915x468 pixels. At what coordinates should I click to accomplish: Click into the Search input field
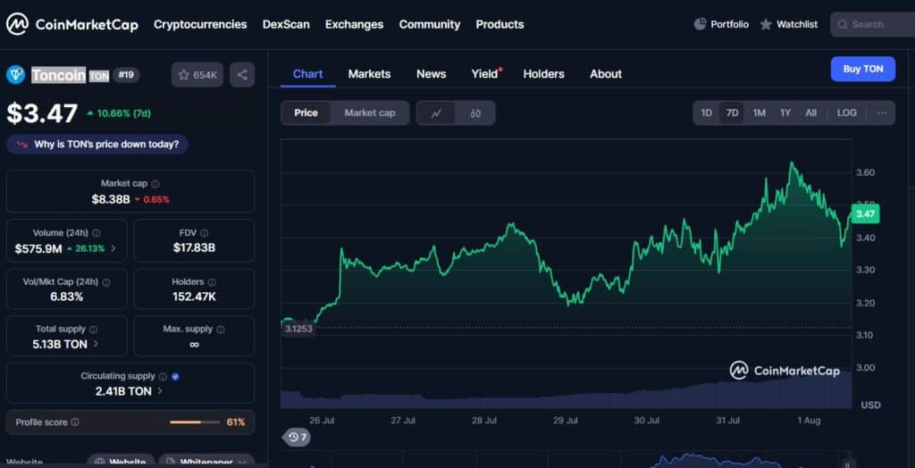[872, 24]
